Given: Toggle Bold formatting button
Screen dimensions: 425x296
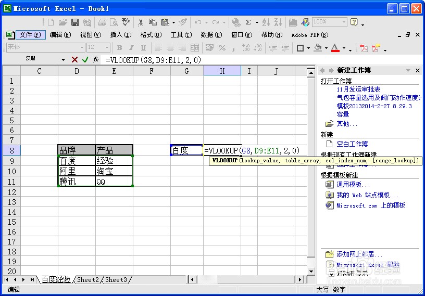Looking at the screenshot, I should pyautogui.click(x=119, y=48).
